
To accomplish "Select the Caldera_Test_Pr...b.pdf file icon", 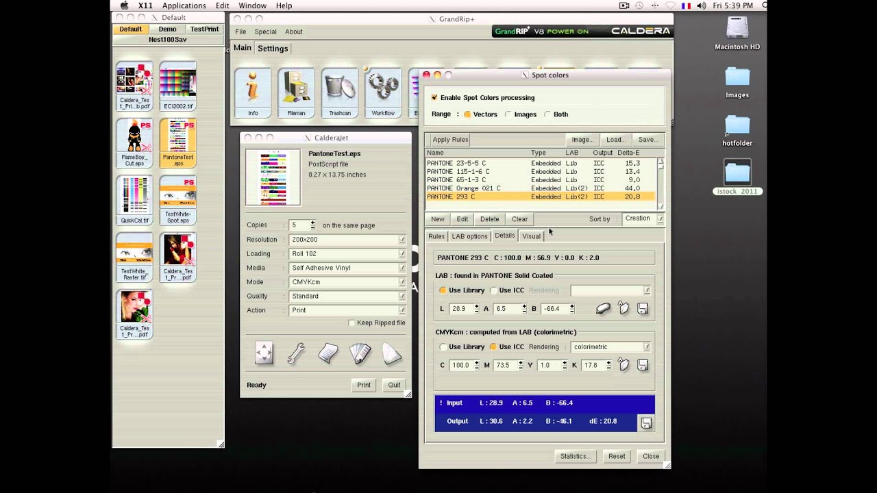I will (134, 86).
